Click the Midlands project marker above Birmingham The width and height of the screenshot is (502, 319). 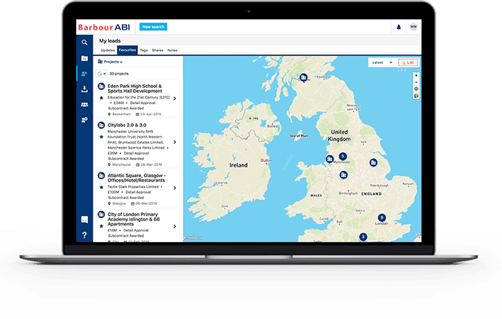click(x=343, y=174)
